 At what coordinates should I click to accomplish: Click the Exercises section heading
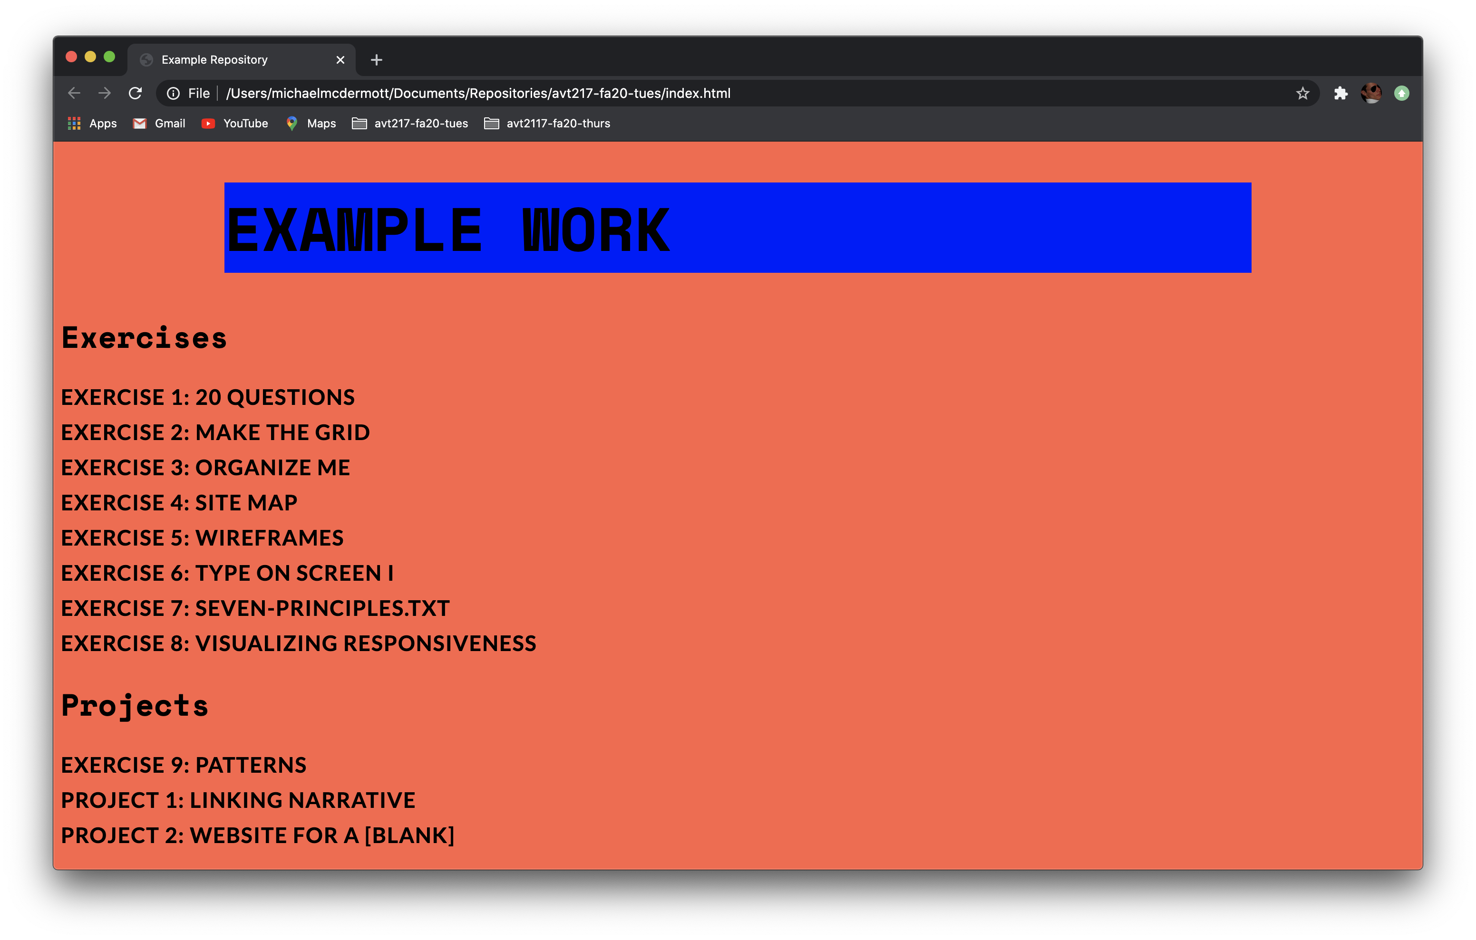pyautogui.click(x=144, y=337)
